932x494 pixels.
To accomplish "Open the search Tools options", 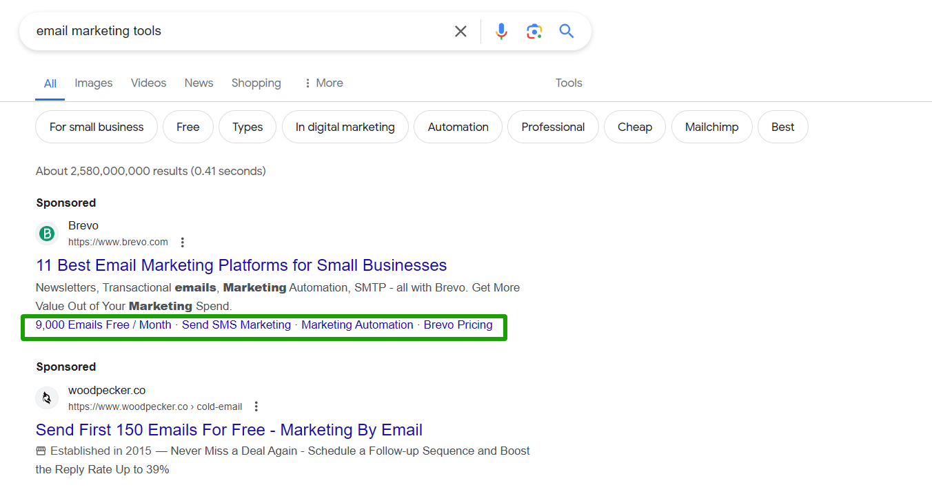I will click(569, 83).
